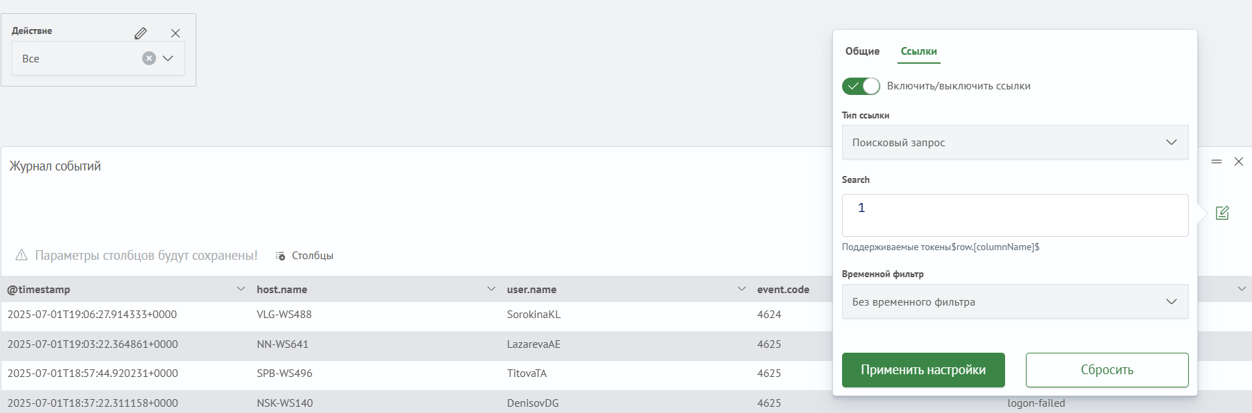Click the Сбросить button
The height and width of the screenshot is (413, 1252).
[x=1107, y=370]
